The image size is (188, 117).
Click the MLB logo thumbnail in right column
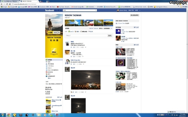(118, 32)
